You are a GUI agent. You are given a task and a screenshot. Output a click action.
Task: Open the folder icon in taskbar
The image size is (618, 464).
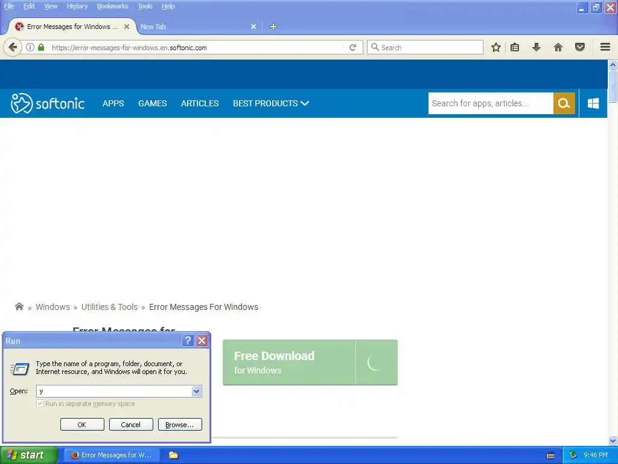[x=173, y=455]
